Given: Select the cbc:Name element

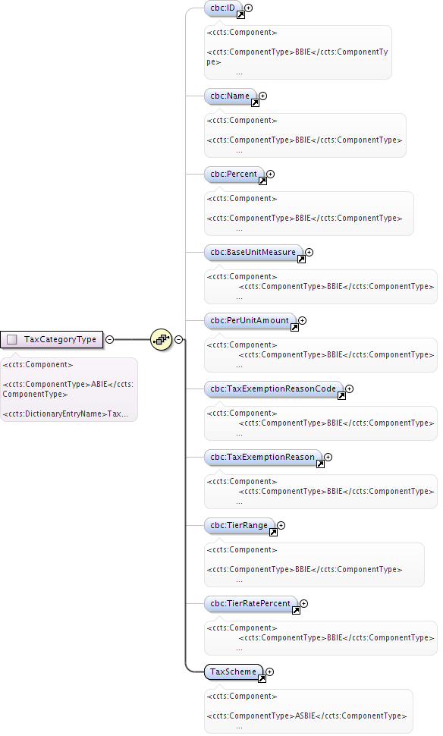Looking at the screenshot, I should [230, 96].
